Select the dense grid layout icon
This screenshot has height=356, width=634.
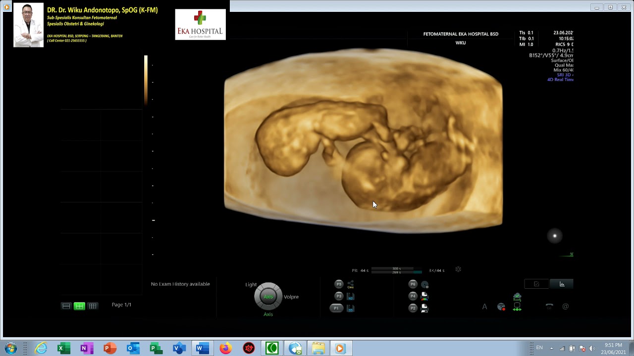93,306
